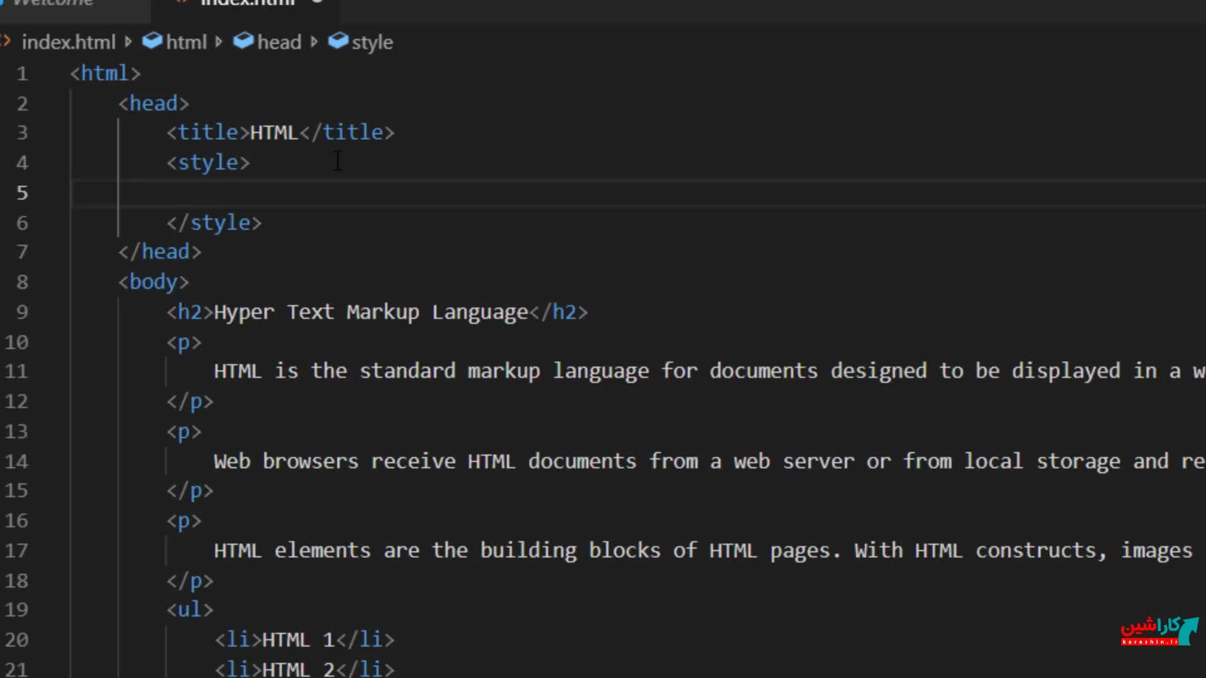Click the opening <p> tag on line 16
1206x678 pixels.
(184, 521)
